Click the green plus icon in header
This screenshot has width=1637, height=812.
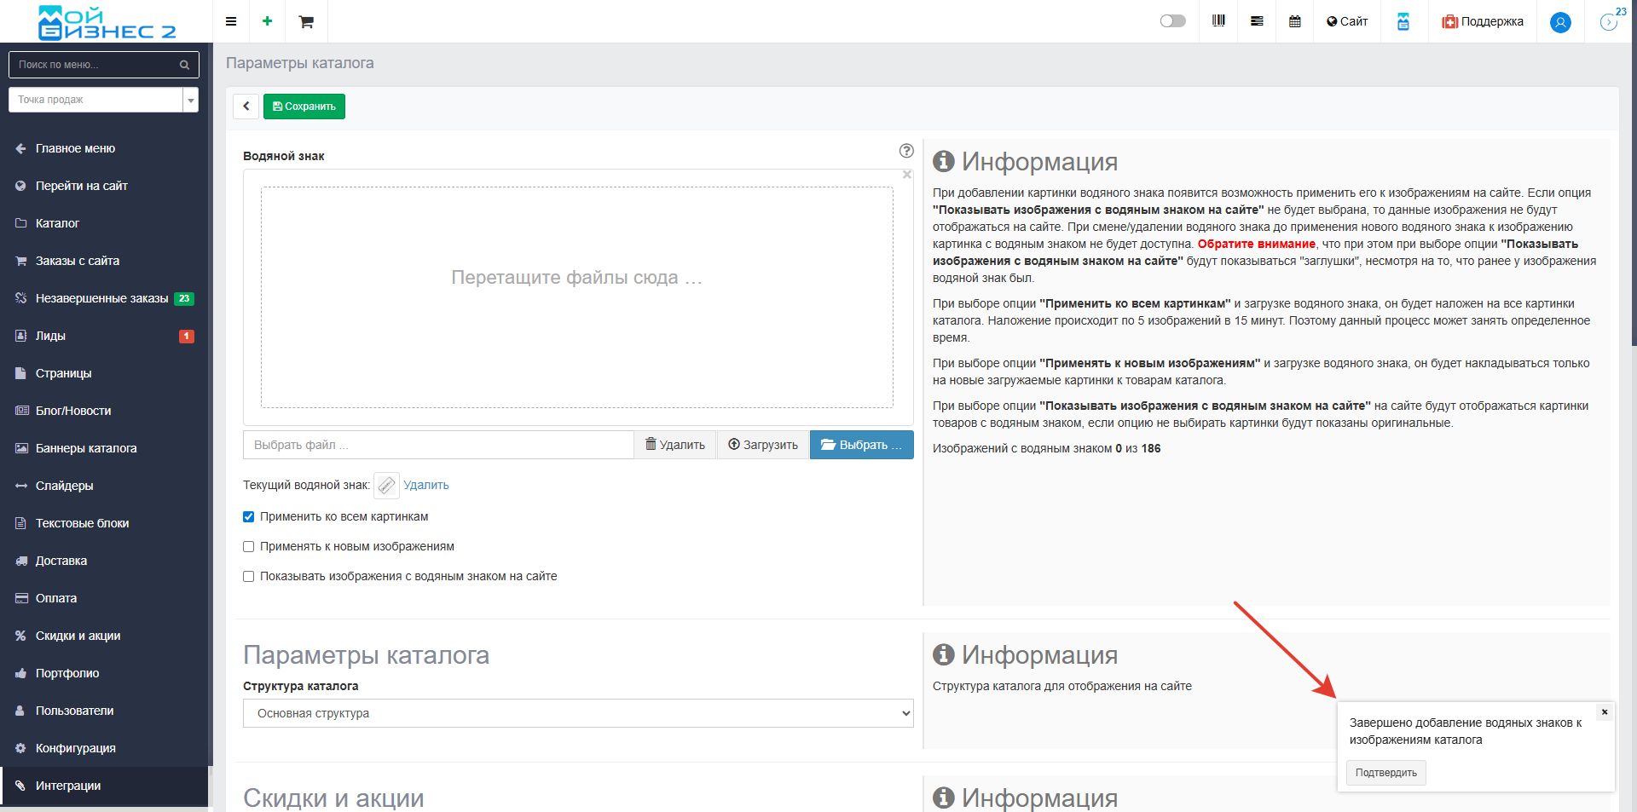[x=268, y=21]
